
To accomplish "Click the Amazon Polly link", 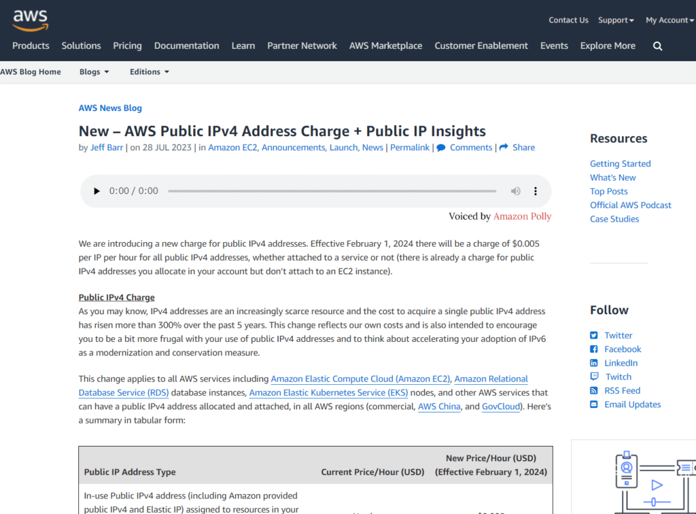I will 522,216.
